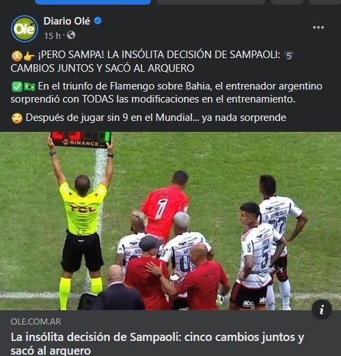Click the face emoji before Después

tap(17, 118)
